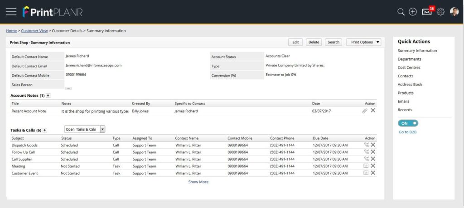
Task: Delete the Customer Event row
Action: (x=373, y=173)
